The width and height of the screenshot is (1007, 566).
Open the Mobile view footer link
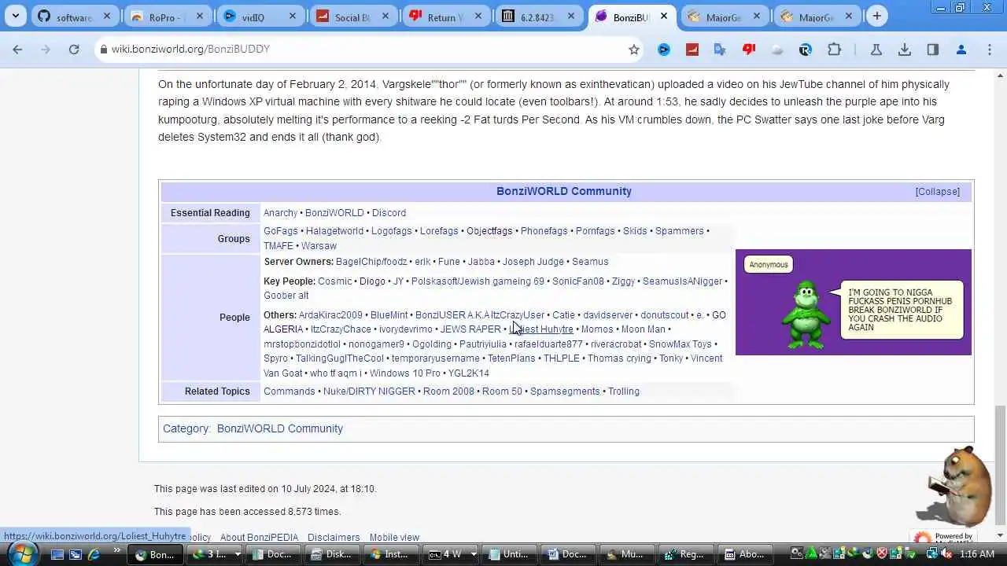click(394, 538)
